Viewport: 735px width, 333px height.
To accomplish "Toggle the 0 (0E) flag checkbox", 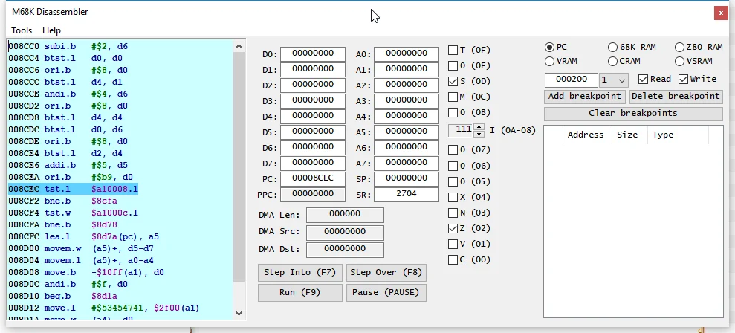I will pyautogui.click(x=453, y=65).
